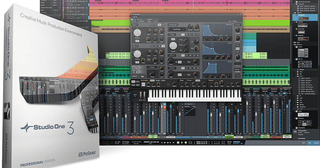
Task: Select sine waveform icon for Osc 1
Action: pyautogui.click(x=152, y=25)
